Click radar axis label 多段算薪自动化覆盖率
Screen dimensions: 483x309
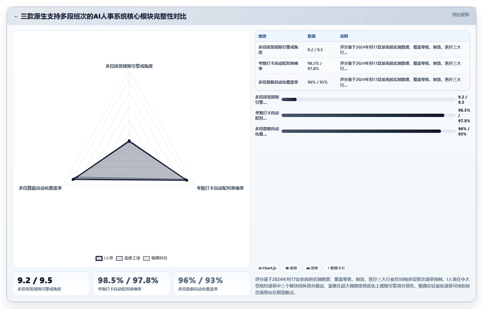pyautogui.click(x=40, y=188)
